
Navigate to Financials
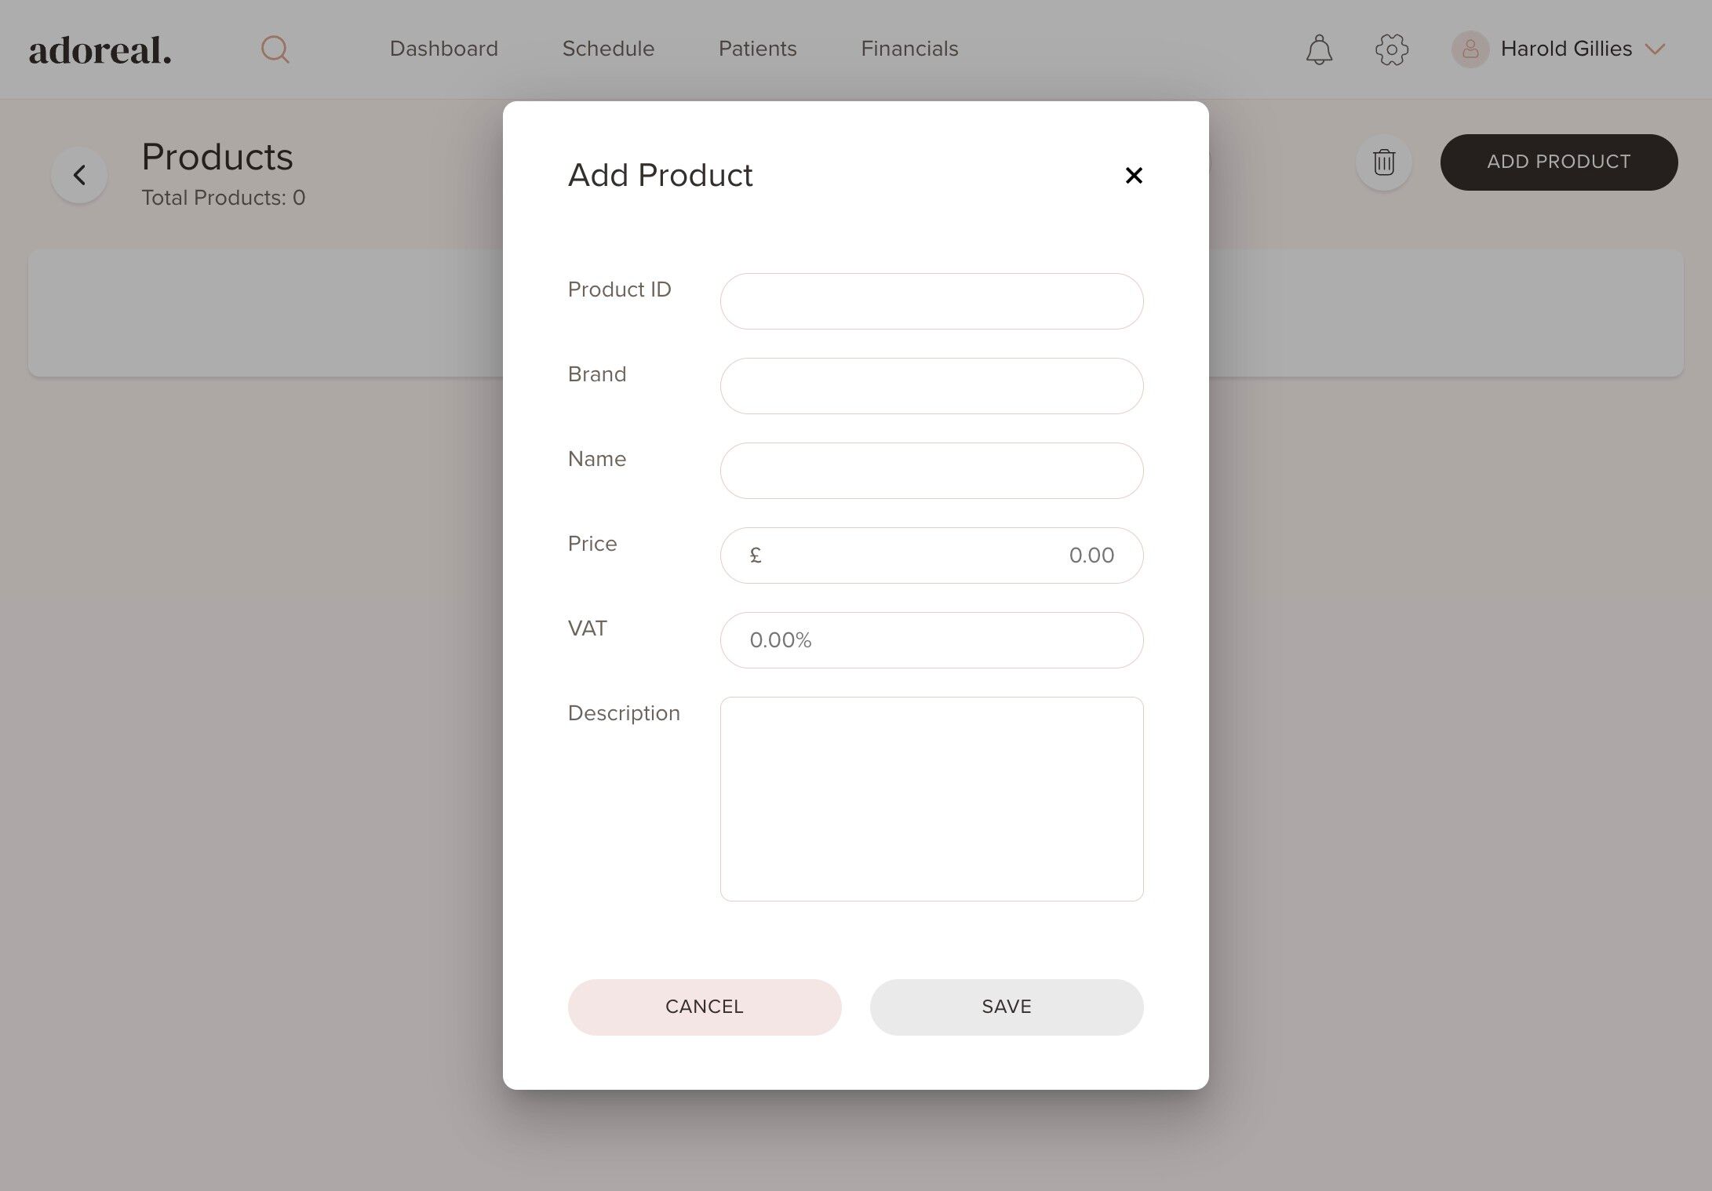(x=909, y=49)
